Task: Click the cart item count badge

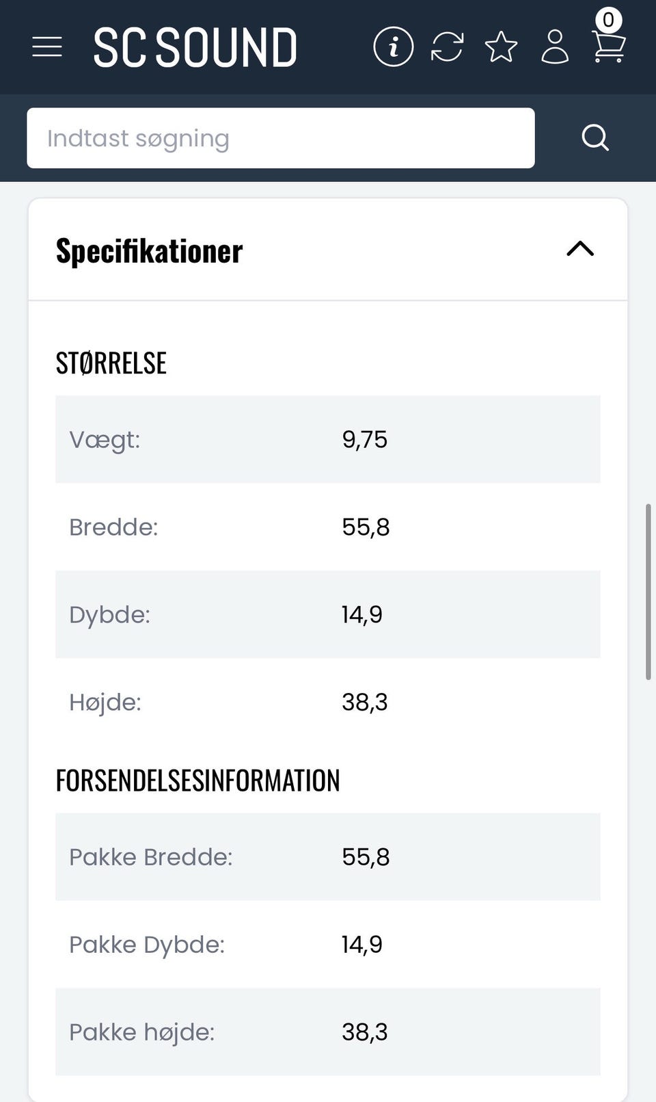Action: (608, 20)
